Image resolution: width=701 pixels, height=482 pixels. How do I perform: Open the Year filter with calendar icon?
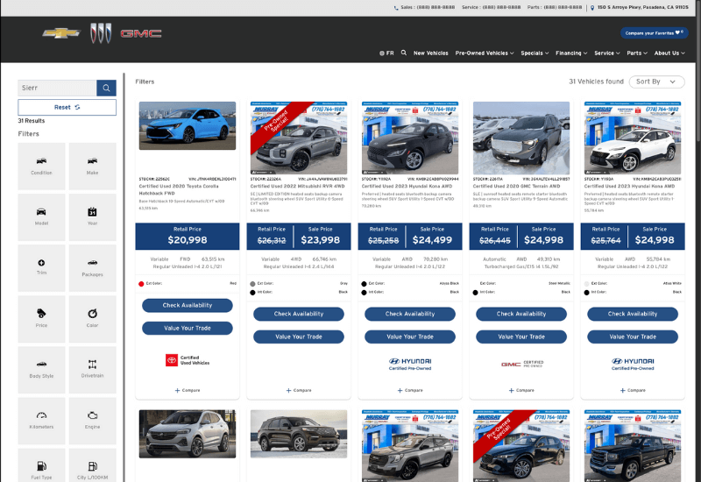[x=92, y=216]
